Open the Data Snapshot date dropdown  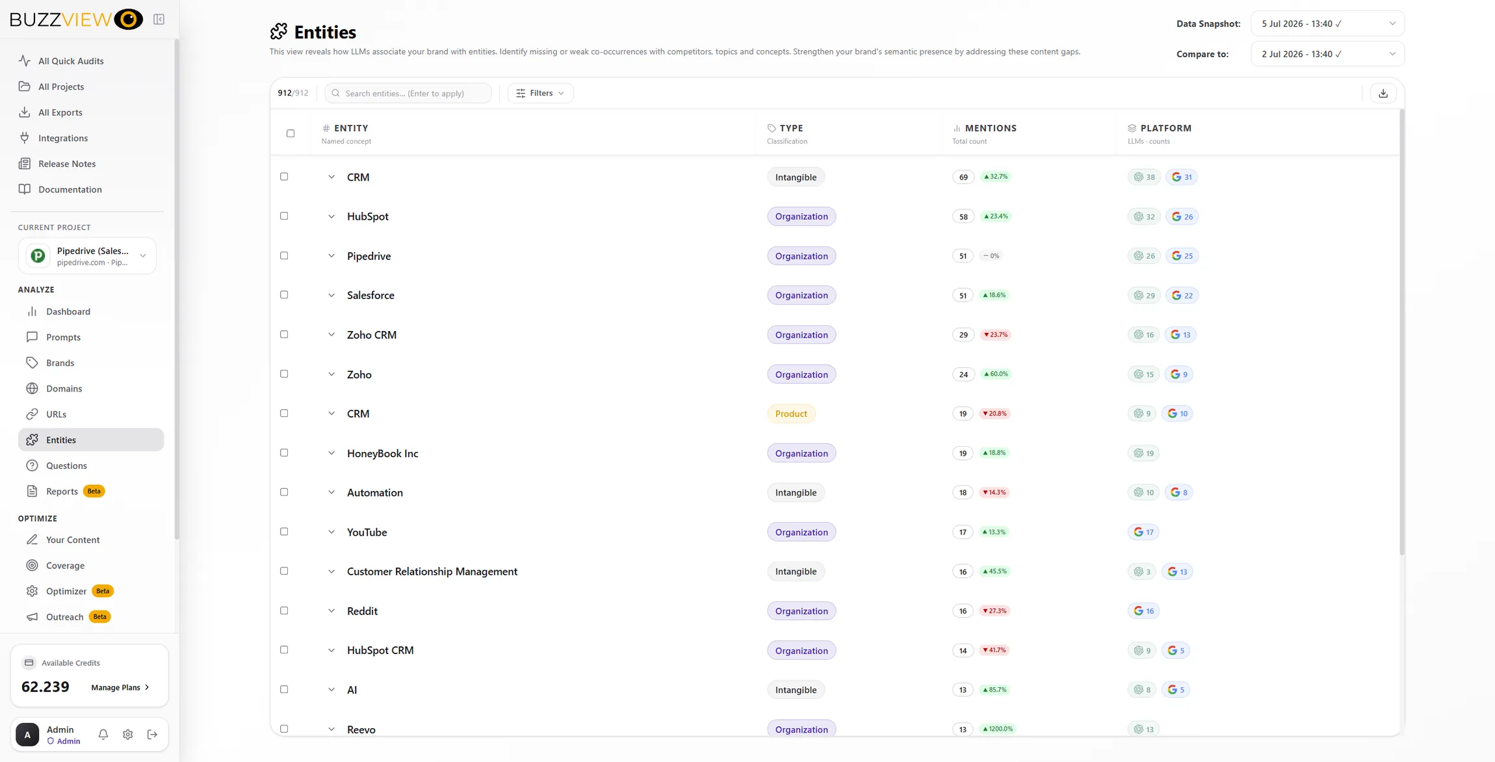1327,23
